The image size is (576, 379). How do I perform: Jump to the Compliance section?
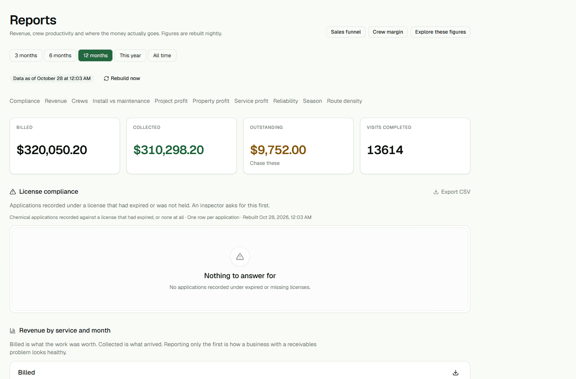(25, 101)
